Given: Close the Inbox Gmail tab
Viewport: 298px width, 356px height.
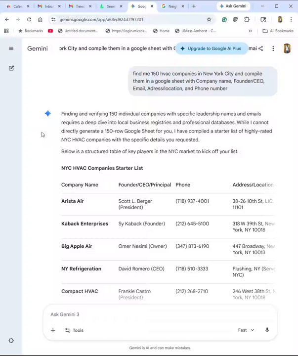Looking at the screenshot, I should pos(59,6).
